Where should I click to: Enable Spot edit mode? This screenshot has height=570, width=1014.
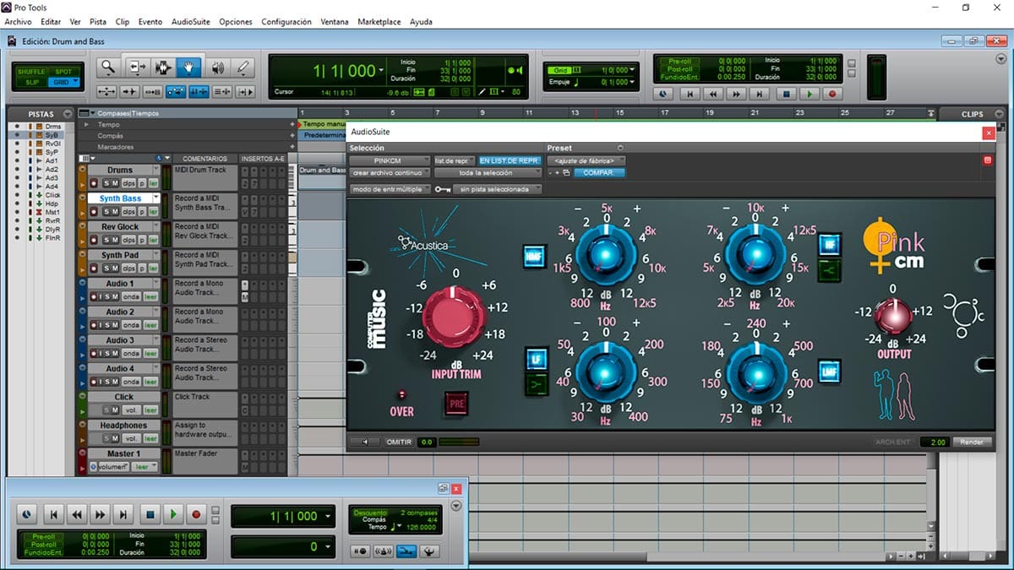click(x=63, y=72)
